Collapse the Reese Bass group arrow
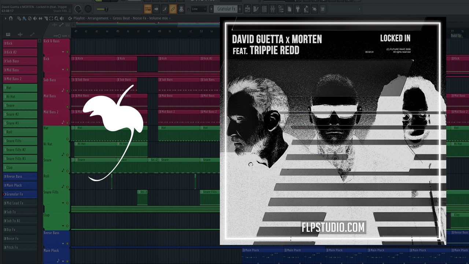The width and height of the screenshot is (469, 264). tap(63, 243)
